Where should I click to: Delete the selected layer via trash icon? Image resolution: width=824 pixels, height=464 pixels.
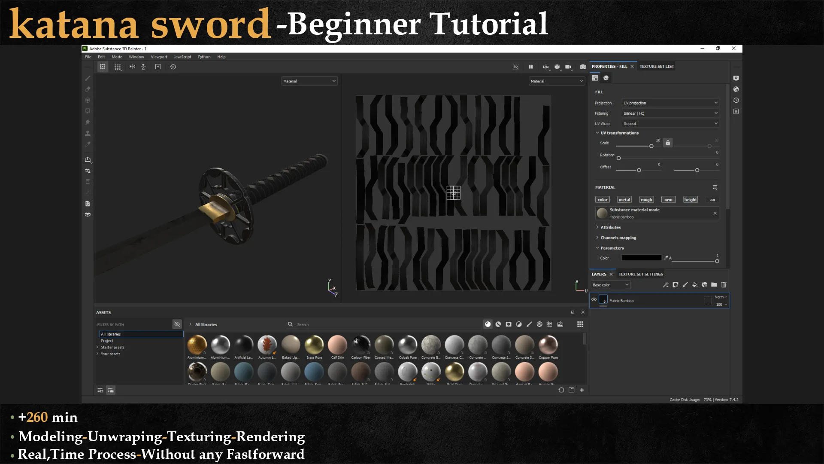tap(724, 284)
